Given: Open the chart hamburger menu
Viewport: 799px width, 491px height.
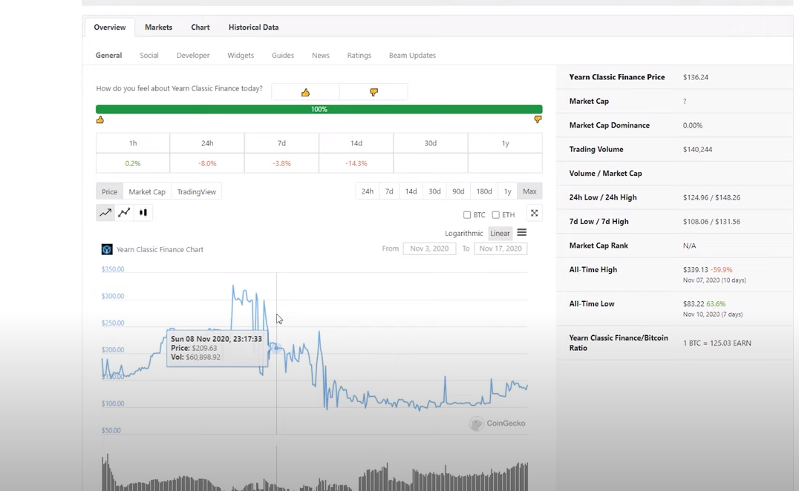Looking at the screenshot, I should point(522,233).
